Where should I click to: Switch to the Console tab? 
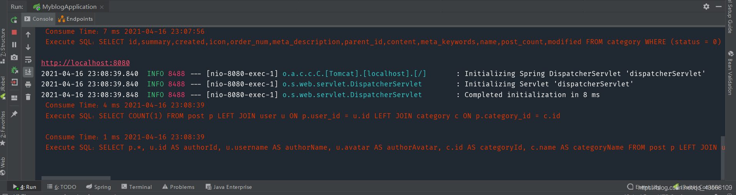click(39, 19)
